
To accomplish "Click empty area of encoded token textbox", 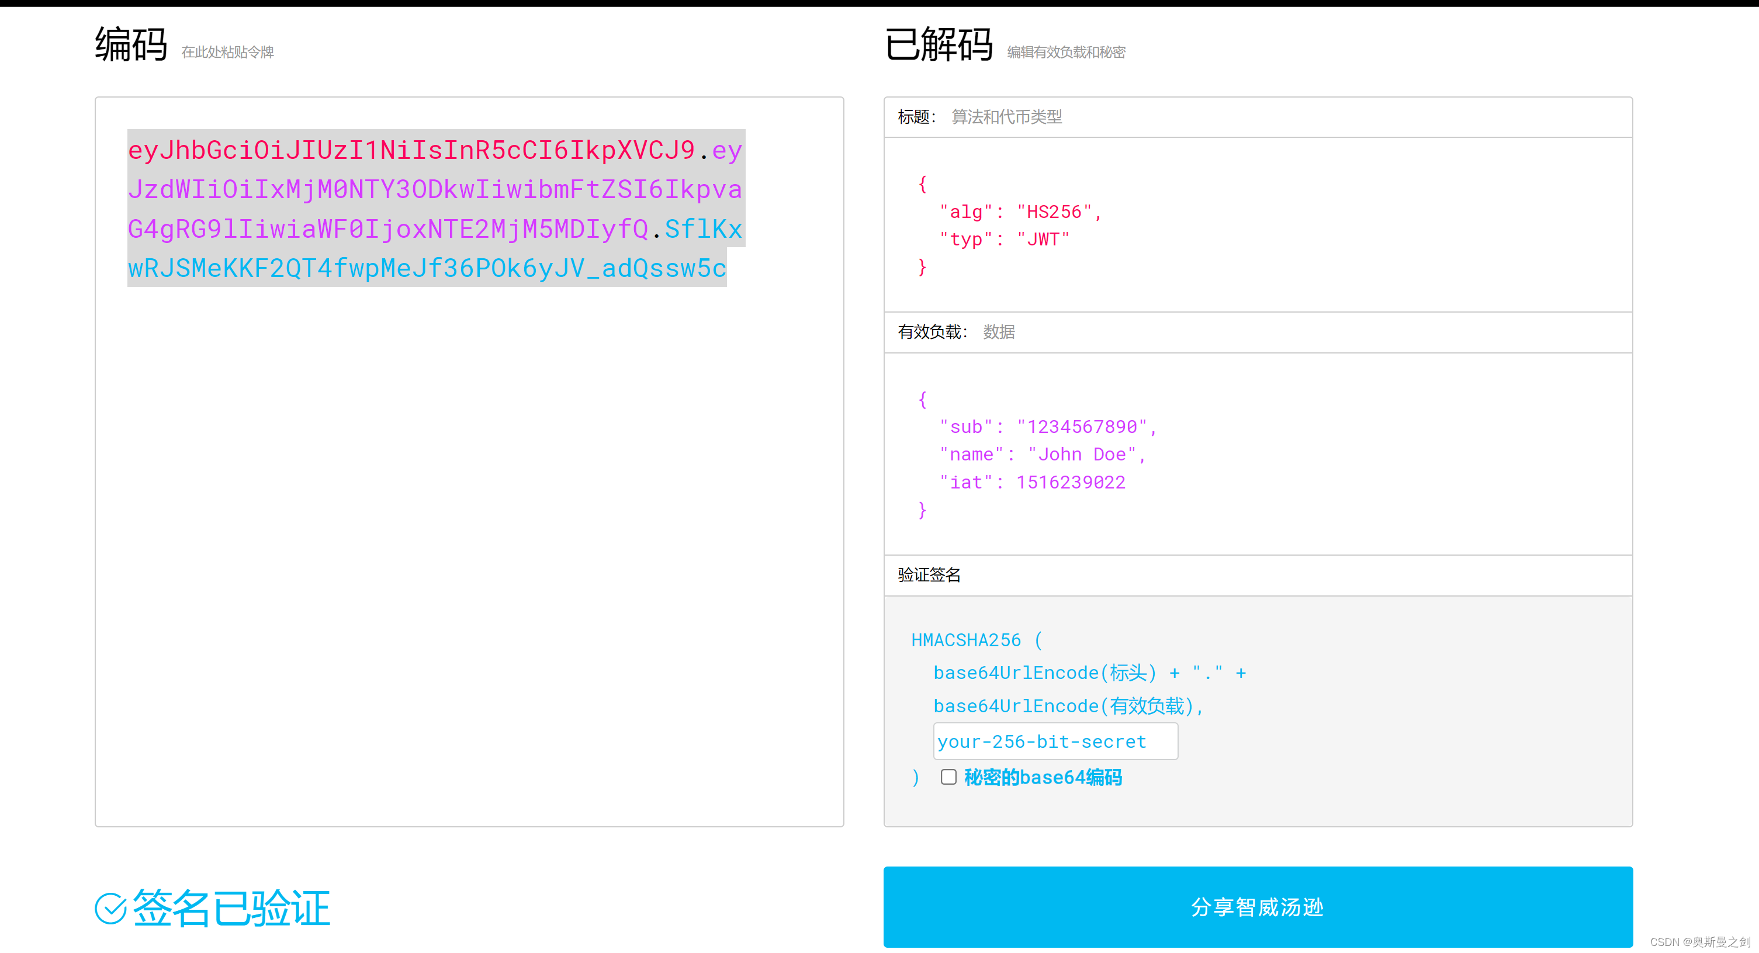I will click(469, 546).
